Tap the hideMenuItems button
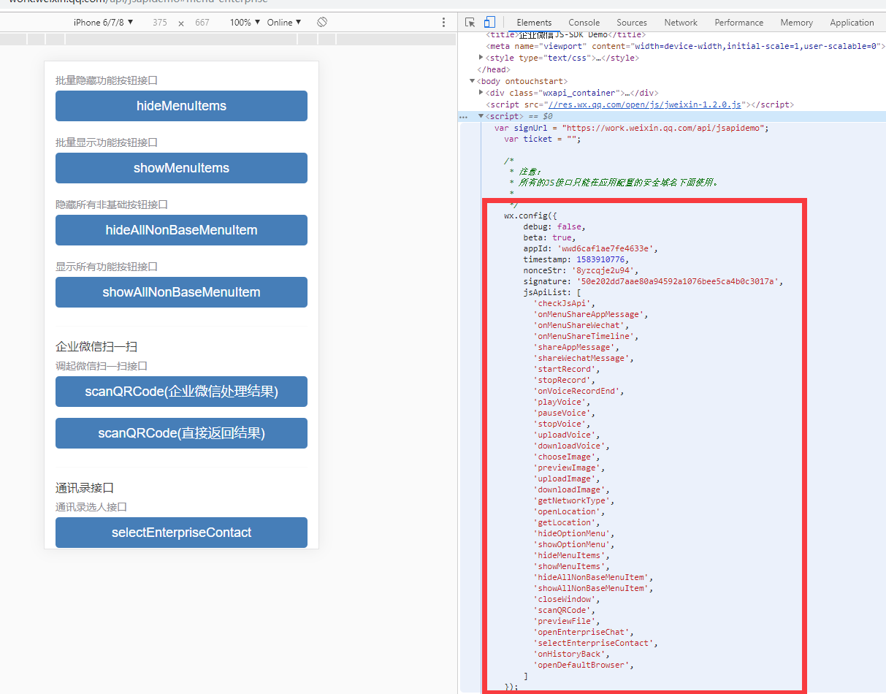 181,106
